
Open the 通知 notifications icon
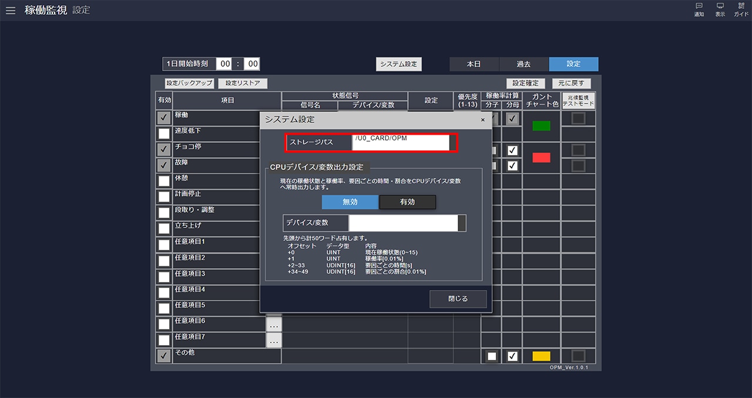699,9
